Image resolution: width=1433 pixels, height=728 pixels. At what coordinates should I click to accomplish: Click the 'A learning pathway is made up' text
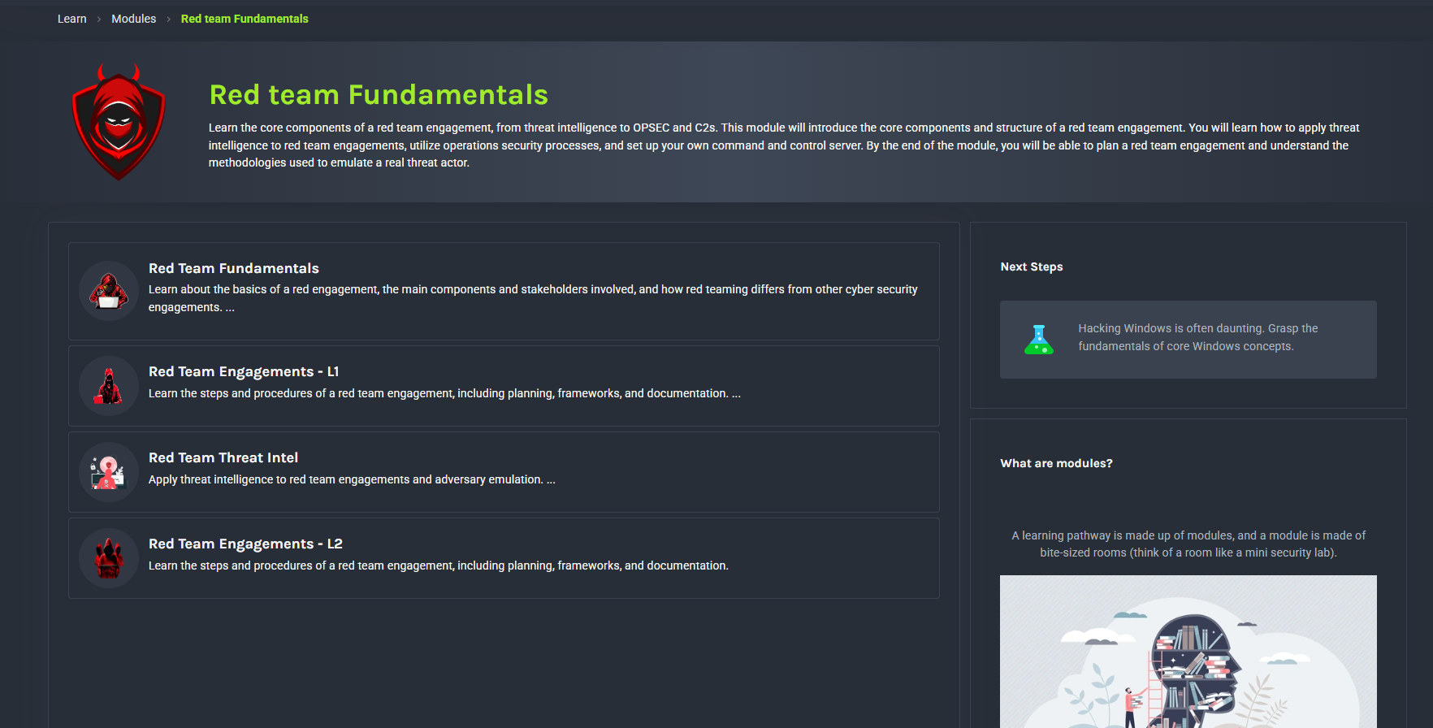click(1188, 544)
